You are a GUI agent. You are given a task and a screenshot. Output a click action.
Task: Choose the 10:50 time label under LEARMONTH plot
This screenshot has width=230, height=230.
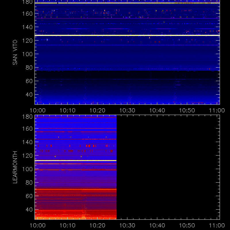(x=187, y=225)
